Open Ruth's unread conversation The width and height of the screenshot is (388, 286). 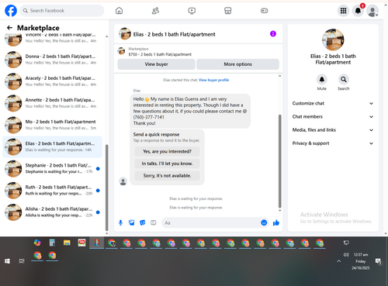[53, 191]
